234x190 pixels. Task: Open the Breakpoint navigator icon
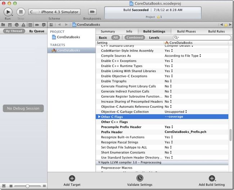(37, 25)
